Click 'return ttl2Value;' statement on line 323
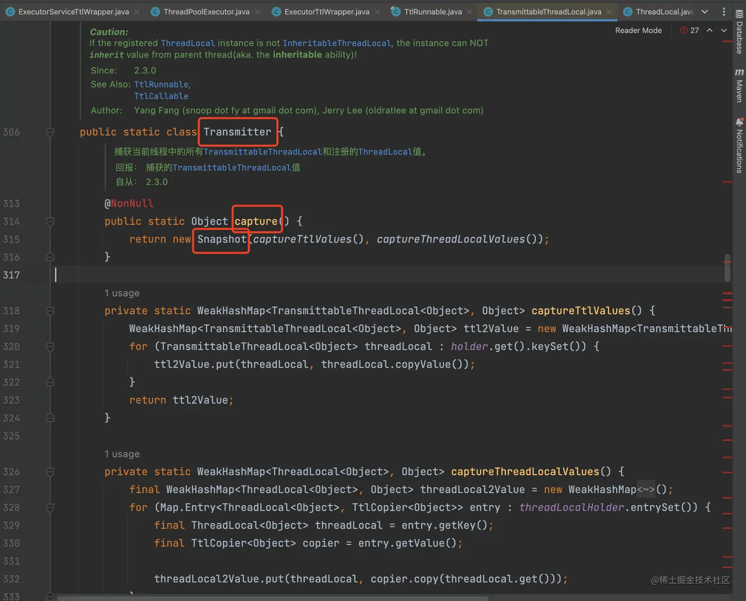The image size is (746, 601). [181, 400]
